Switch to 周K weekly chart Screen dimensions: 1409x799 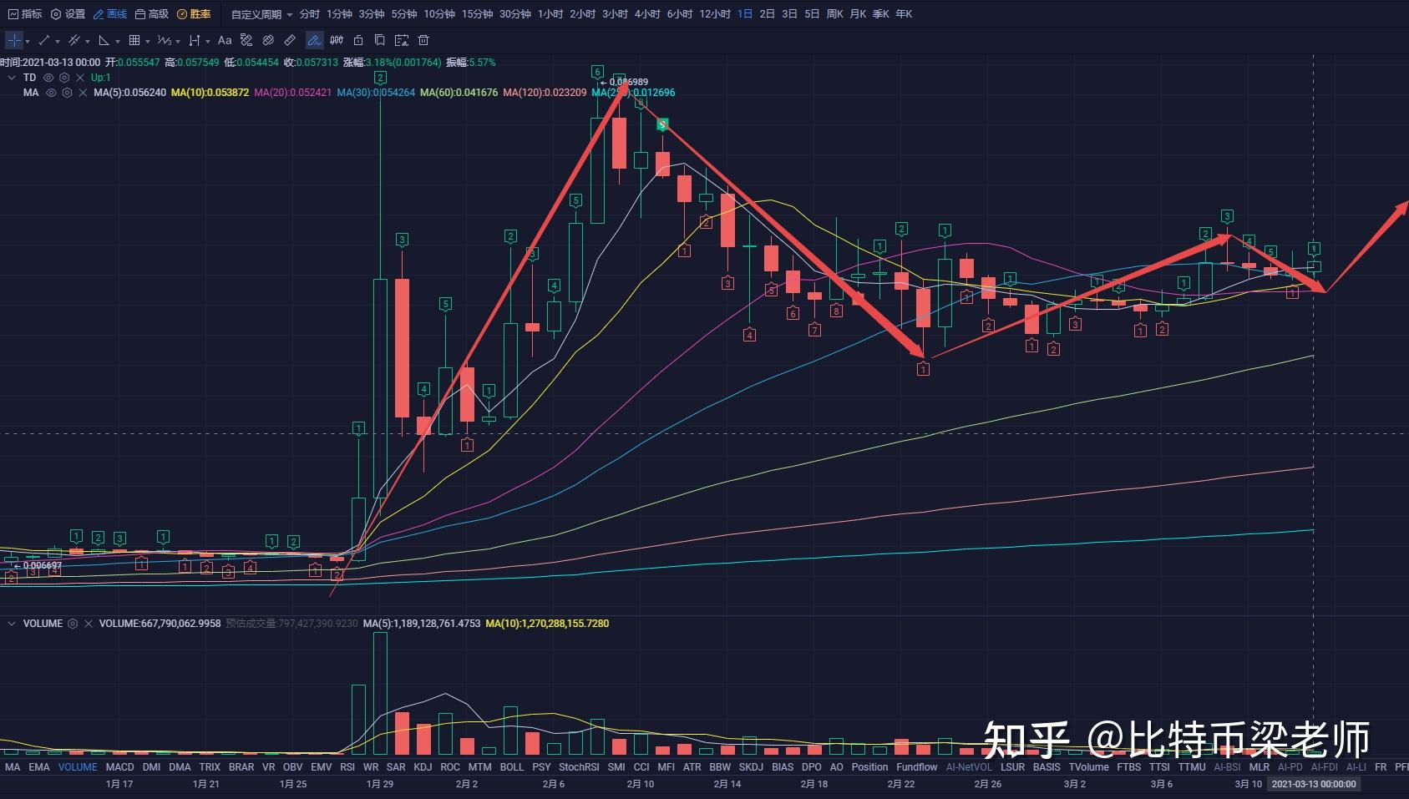pos(834,14)
